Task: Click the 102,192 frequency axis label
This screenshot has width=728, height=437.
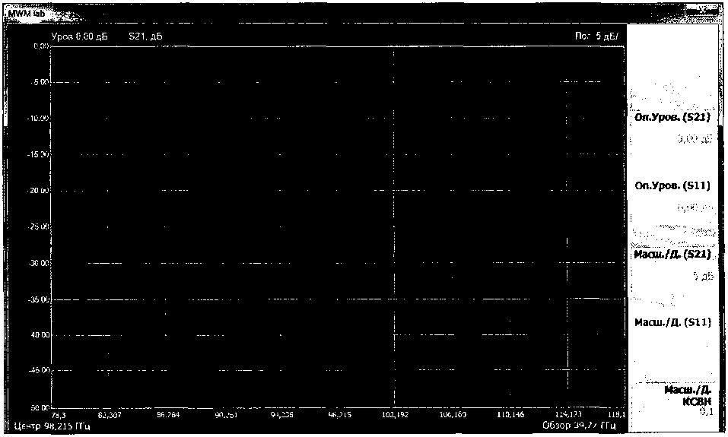Action: point(395,415)
